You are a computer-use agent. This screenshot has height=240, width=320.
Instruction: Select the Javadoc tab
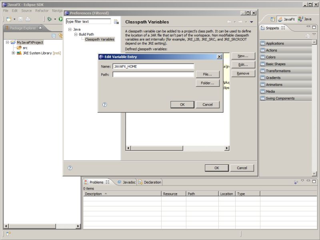[x=127, y=182]
